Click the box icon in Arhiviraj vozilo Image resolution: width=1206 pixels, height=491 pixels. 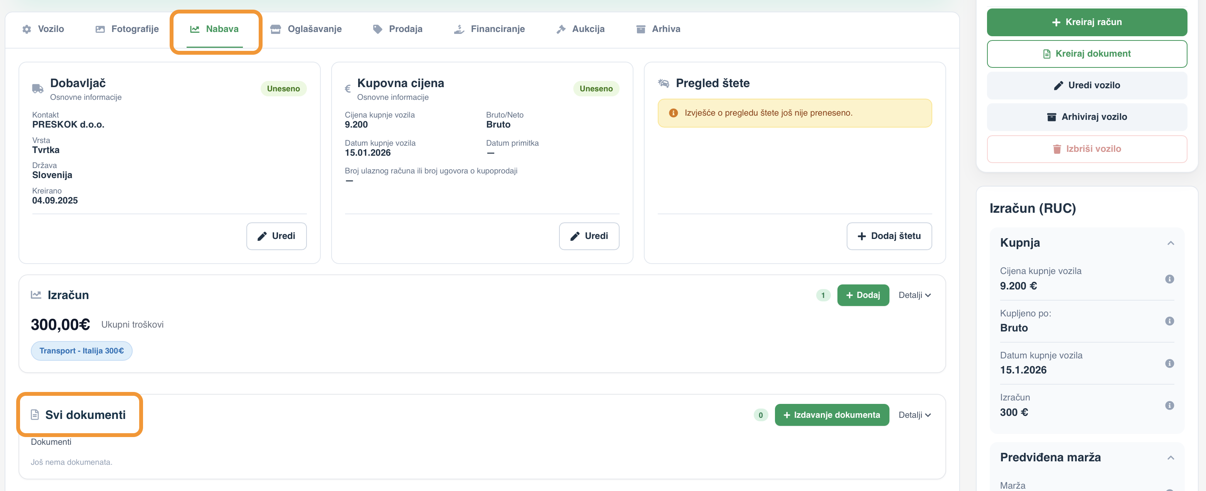point(1051,117)
